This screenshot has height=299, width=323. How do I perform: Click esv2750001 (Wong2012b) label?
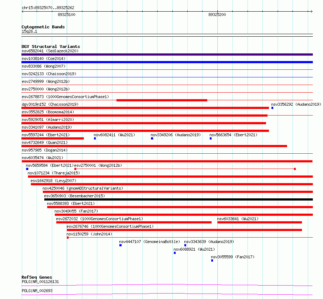tap(98, 165)
